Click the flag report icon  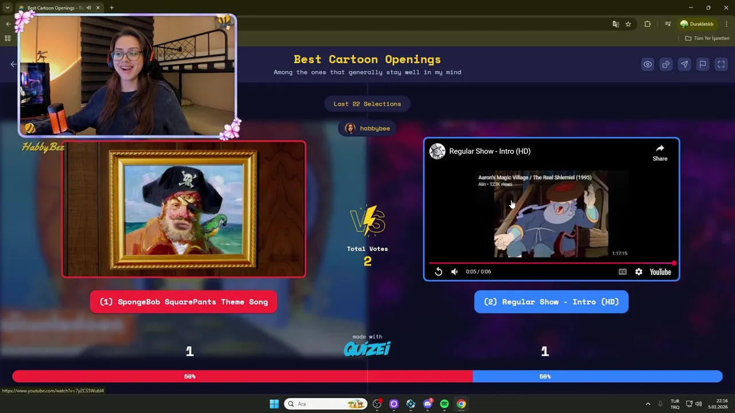click(x=703, y=64)
